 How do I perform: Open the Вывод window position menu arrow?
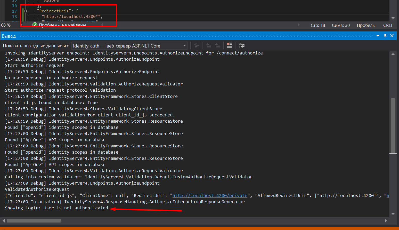tap(378, 36)
